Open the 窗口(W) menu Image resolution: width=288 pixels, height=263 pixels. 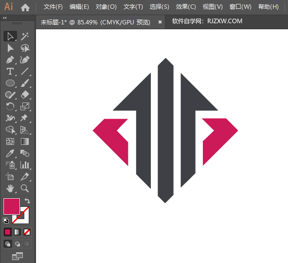(x=240, y=7)
